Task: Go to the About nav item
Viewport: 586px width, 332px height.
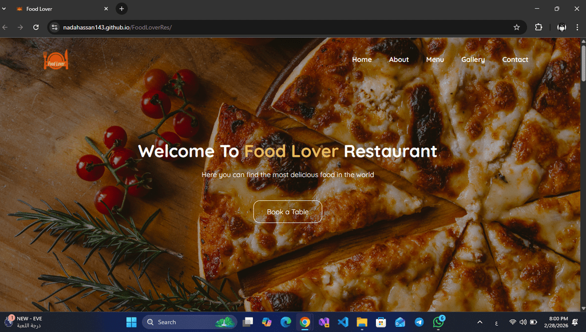Action: (398, 60)
